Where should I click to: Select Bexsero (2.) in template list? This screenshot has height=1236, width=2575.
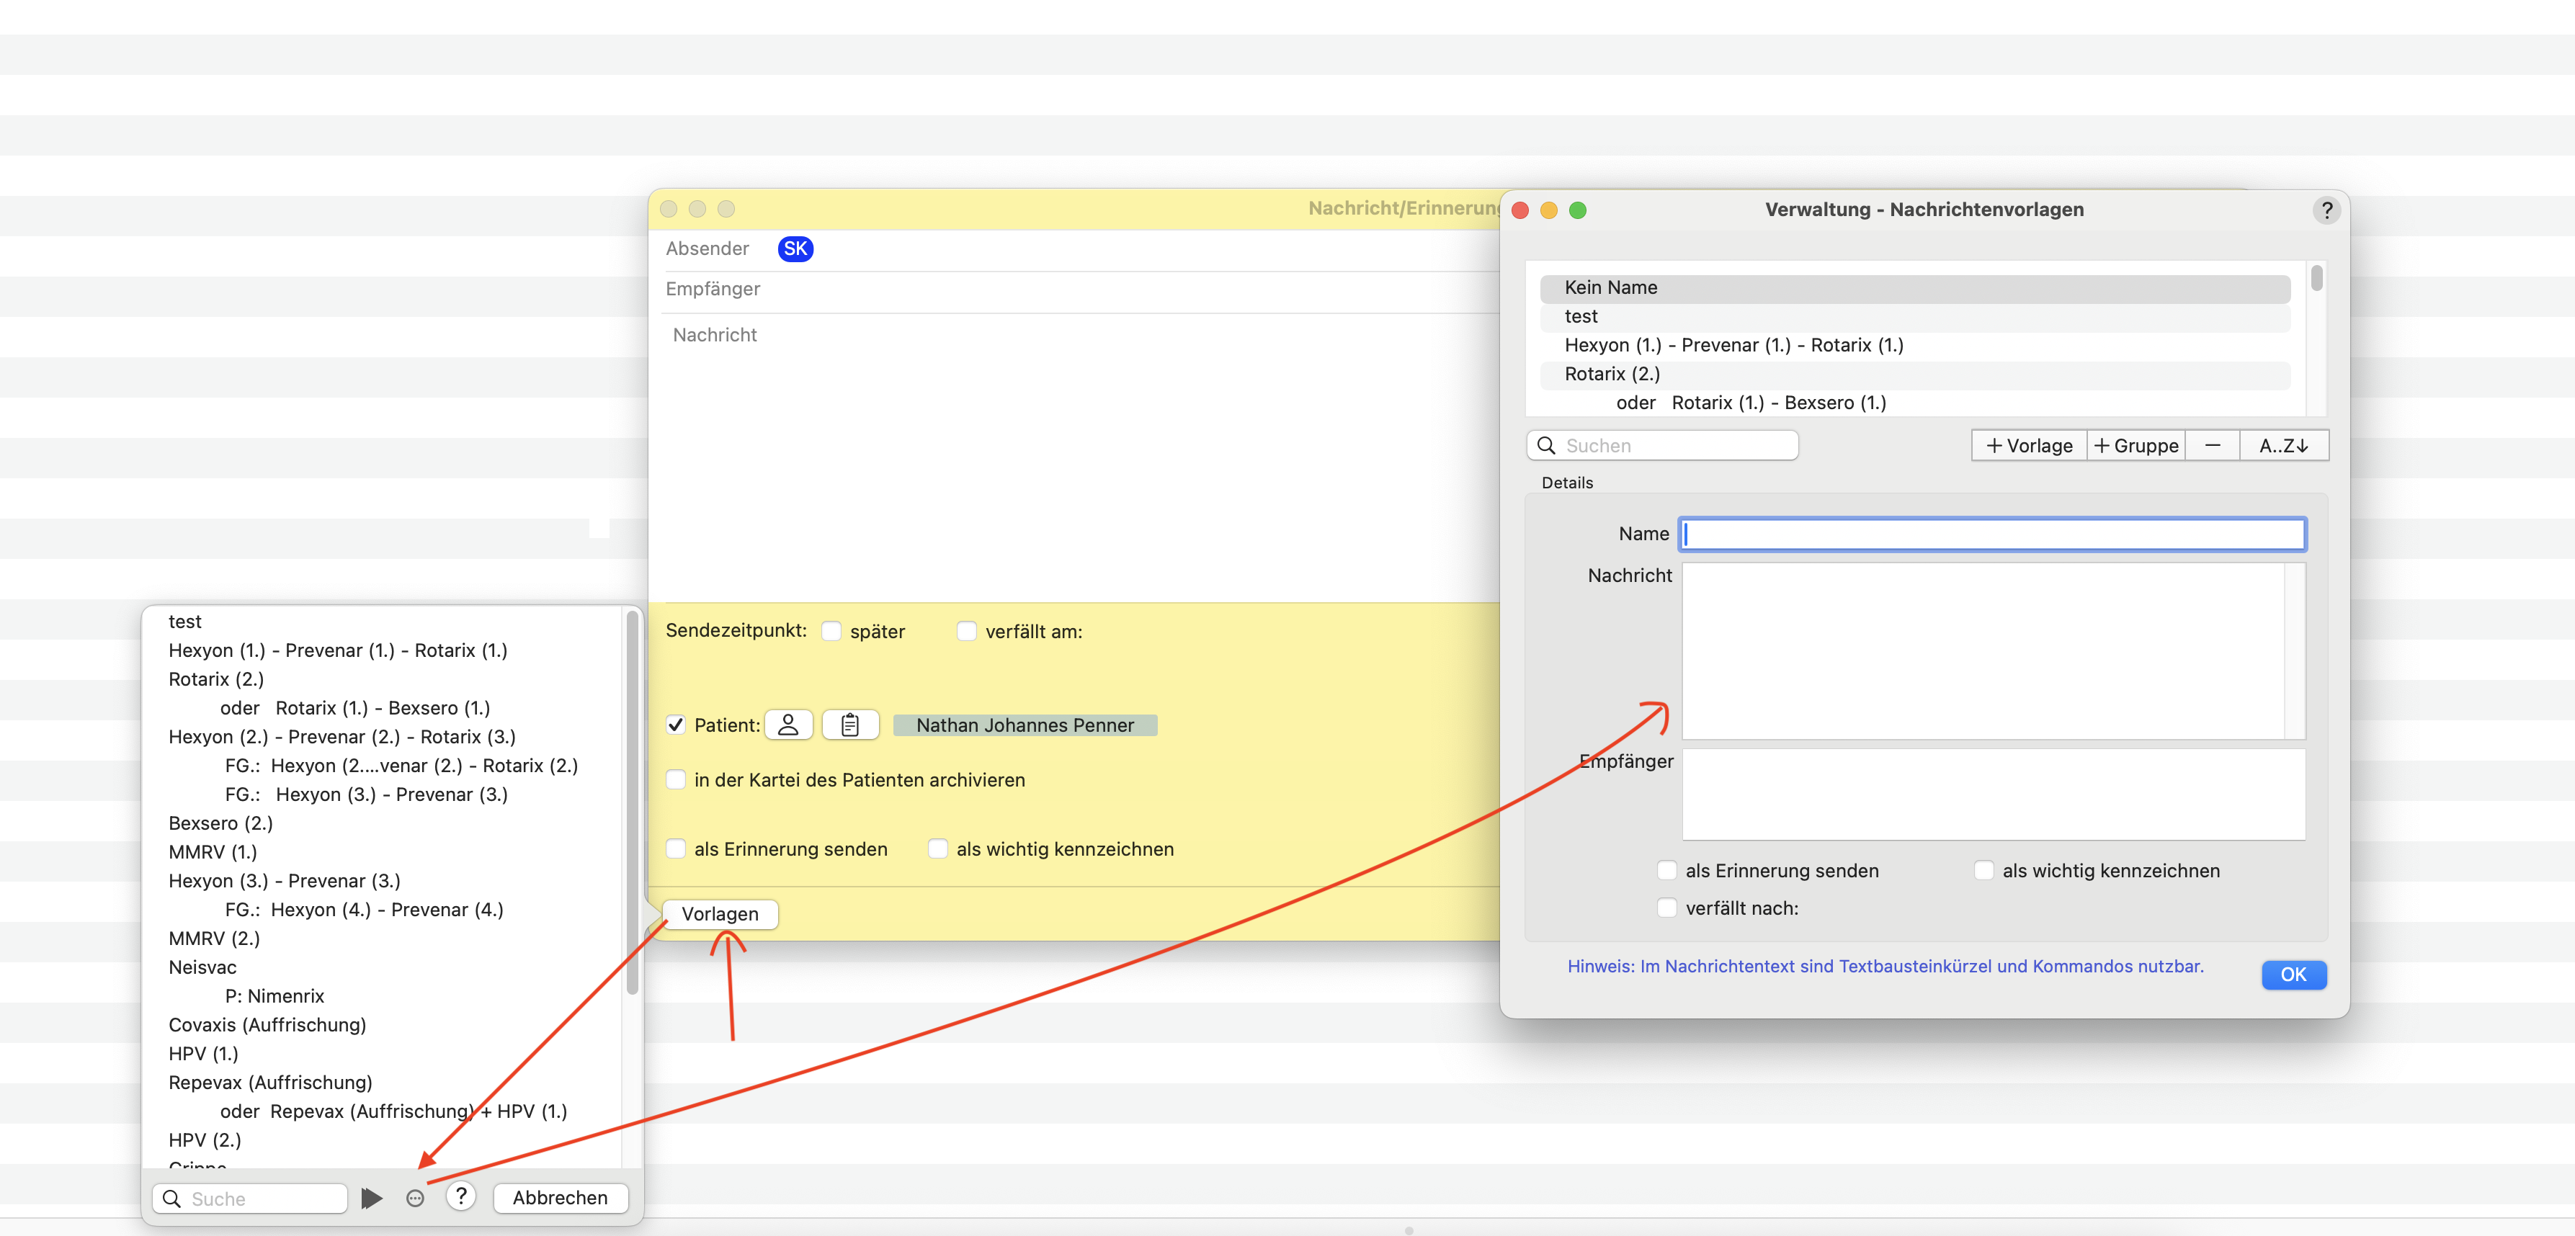click(220, 823)
